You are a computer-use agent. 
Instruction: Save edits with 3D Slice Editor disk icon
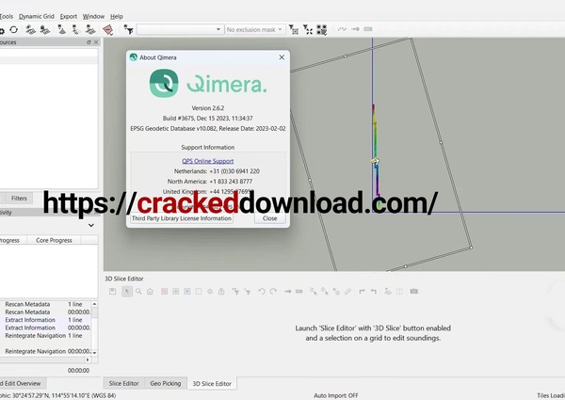pos(113,291)
